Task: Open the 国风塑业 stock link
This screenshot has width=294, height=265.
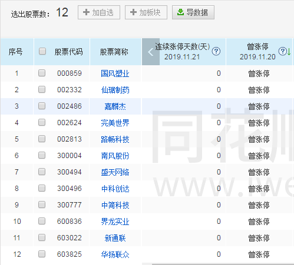Action: (x=115, y=73)
